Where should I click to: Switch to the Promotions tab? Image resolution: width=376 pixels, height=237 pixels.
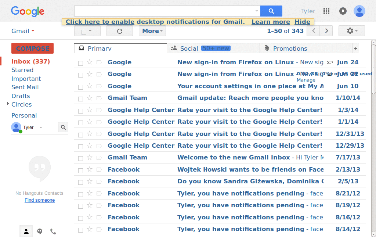306,49
